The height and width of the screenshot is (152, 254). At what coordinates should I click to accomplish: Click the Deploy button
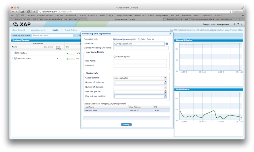pos(126,125)
